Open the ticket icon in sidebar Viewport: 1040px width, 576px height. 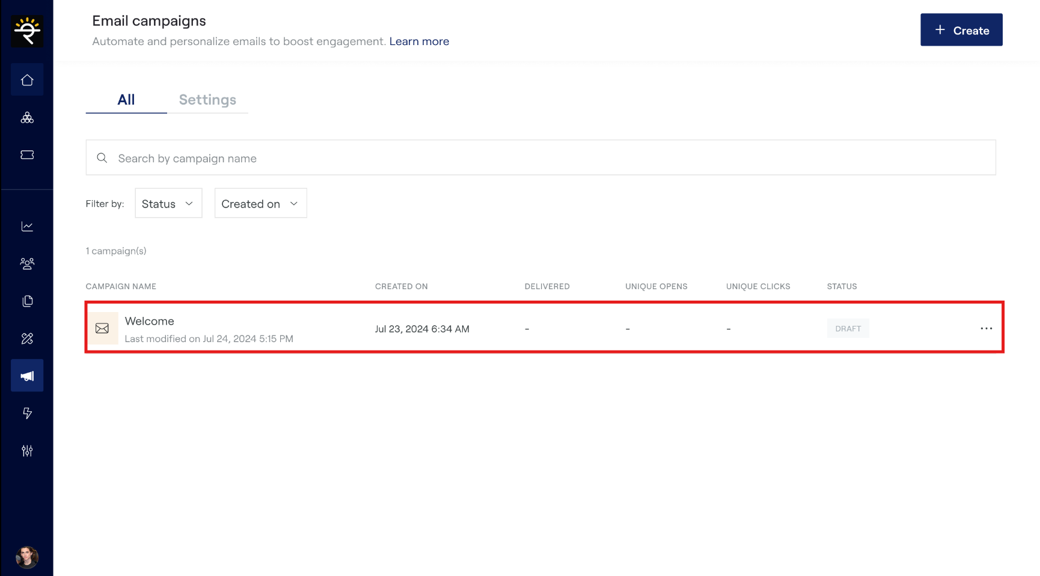27,155
